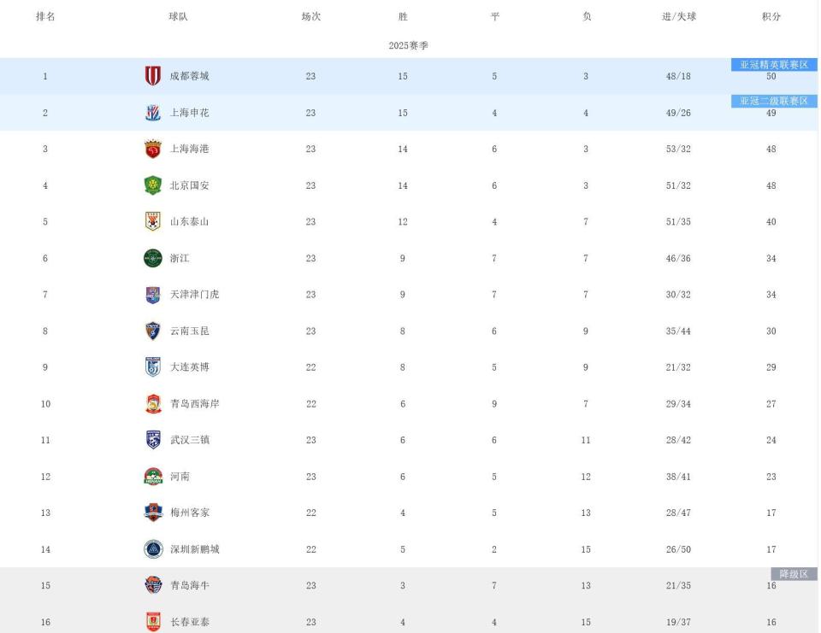
Task: Click the 梅州客家 team name
Action: (189, 513)
